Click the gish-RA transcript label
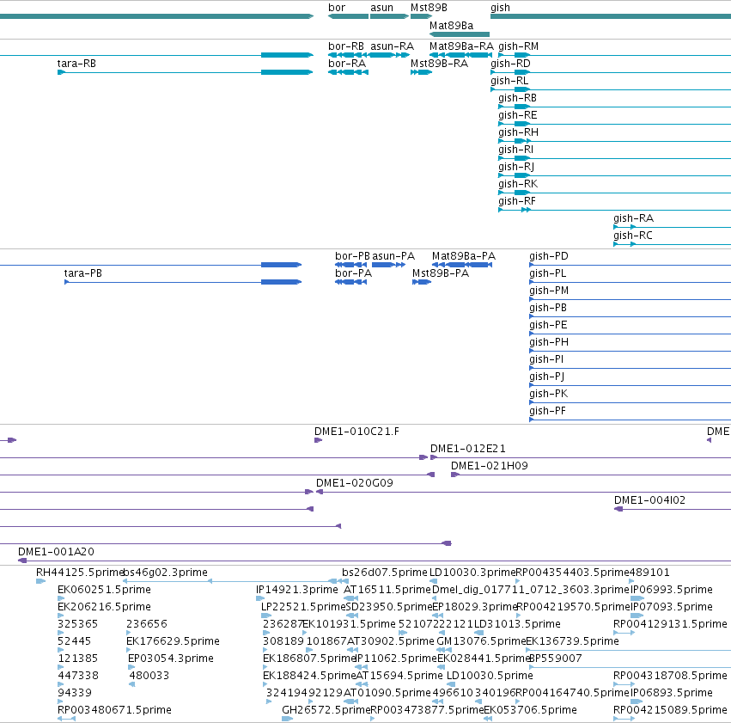The width and height of the screenshot is (731, 723). click(x=634, y=218)
